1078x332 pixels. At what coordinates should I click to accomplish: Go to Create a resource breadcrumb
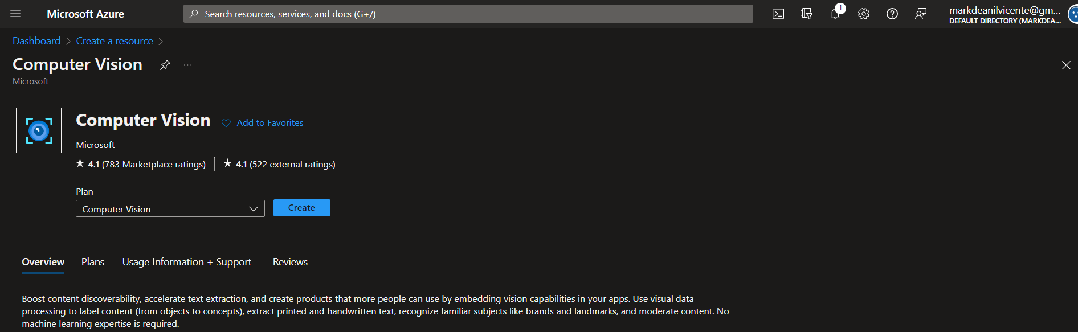(114, 40)
